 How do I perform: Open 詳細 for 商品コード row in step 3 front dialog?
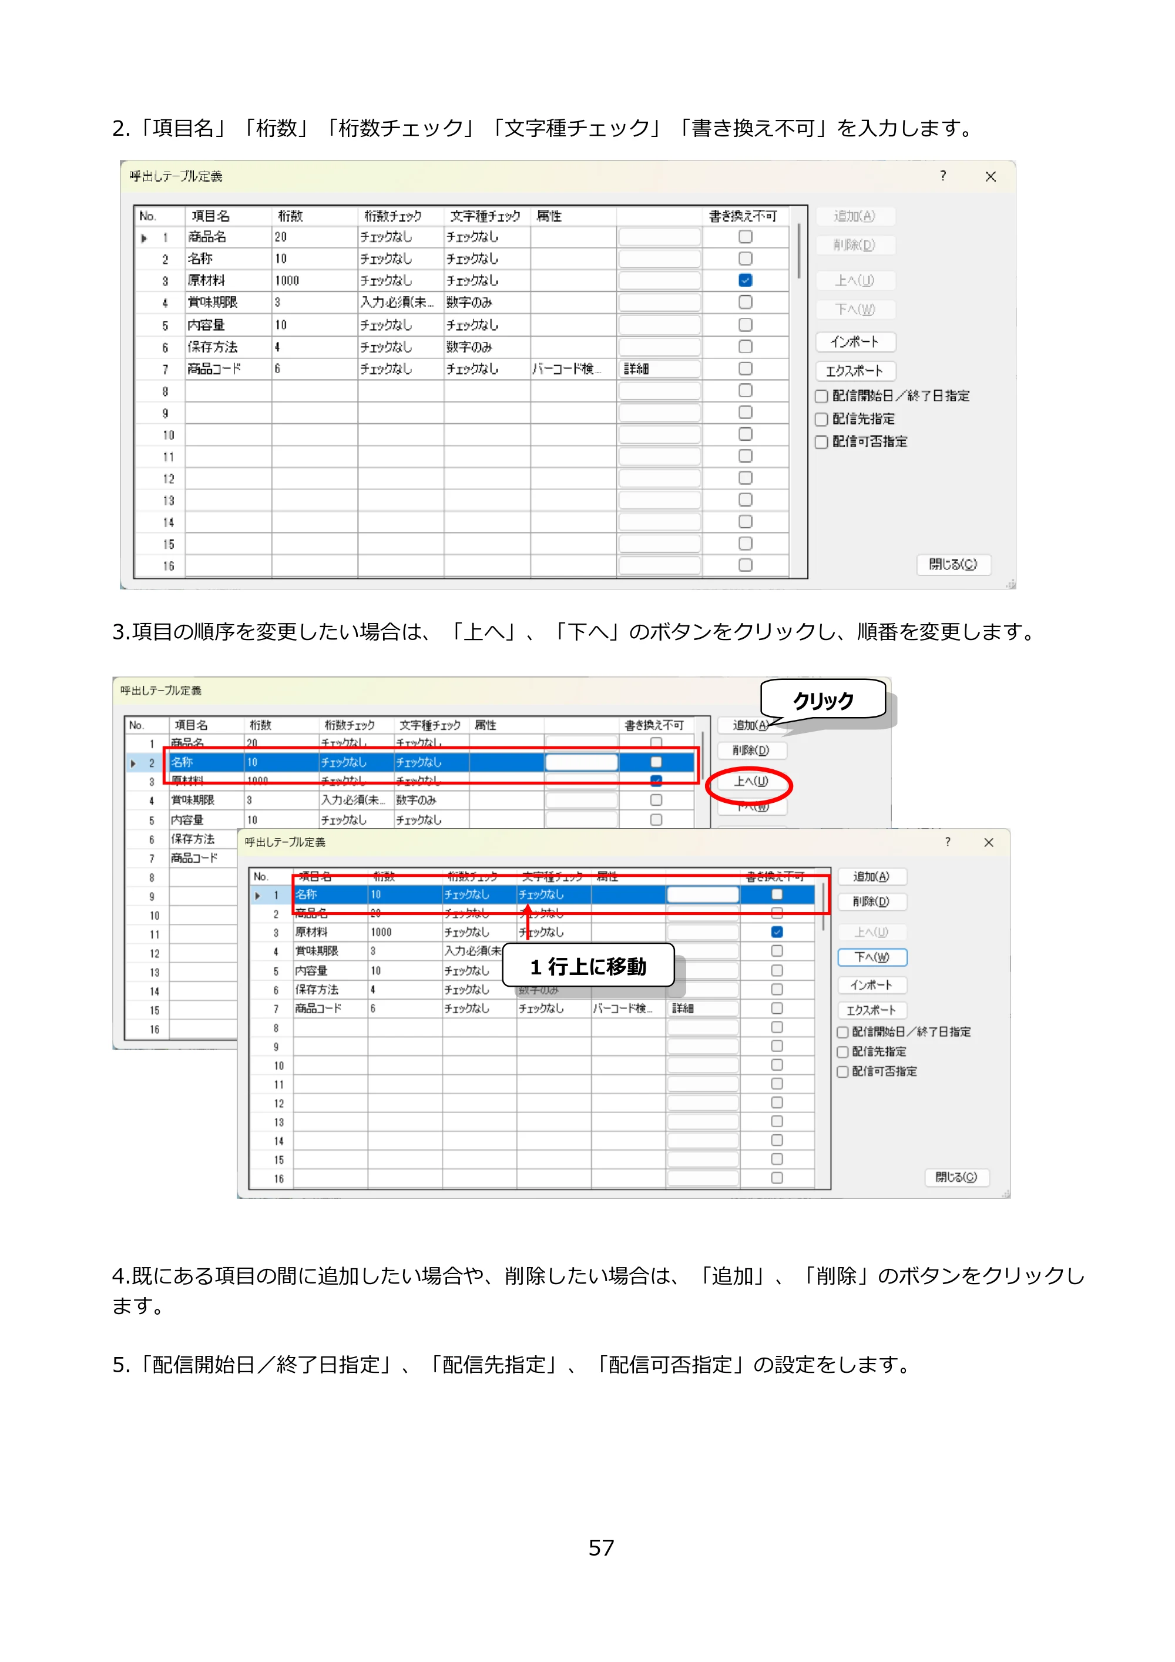pyautogui.click(x=702, y=1008)
